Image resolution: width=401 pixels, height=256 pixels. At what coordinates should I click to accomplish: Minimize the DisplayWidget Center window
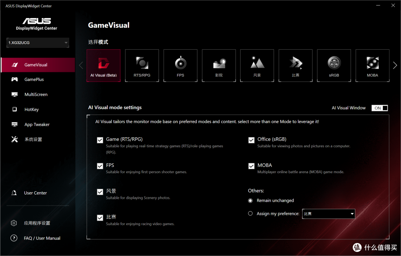tap(378, 5)
